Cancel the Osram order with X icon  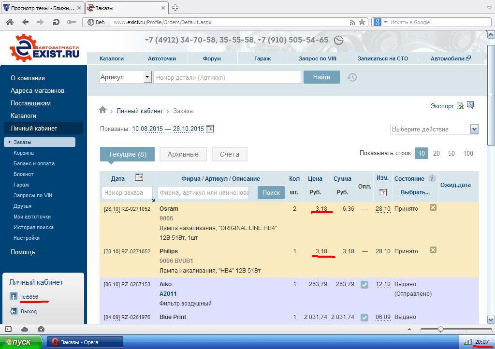tap(433, 208)
